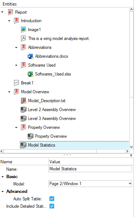Click the tree's vertical scrollbar down arrow
135x217 pixels.
pos(132,147)
